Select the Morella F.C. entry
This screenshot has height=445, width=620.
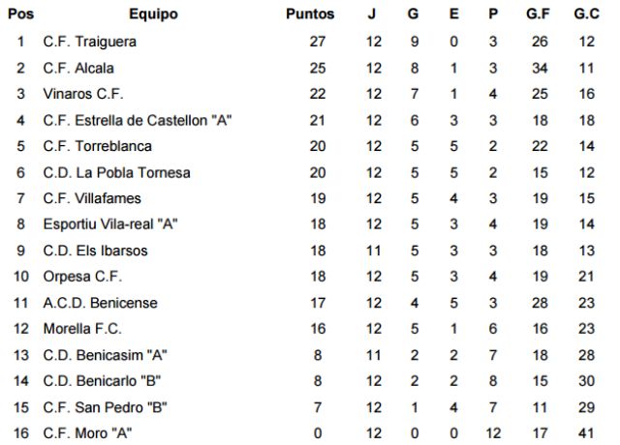[x=82, y=329]
